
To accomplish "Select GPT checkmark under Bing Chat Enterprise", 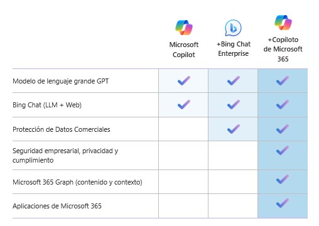I will (233, 81).
